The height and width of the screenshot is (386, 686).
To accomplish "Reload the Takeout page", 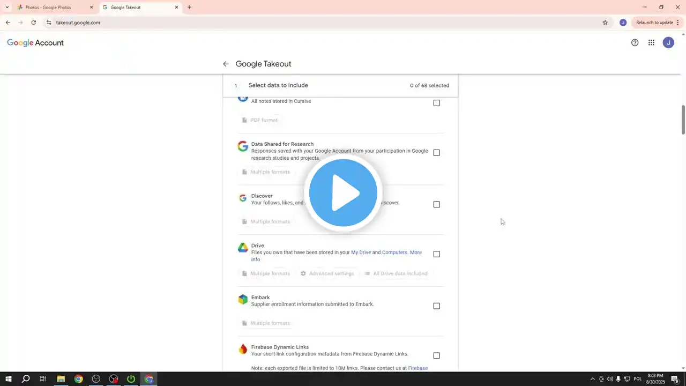I will click(x=34, y=23).
